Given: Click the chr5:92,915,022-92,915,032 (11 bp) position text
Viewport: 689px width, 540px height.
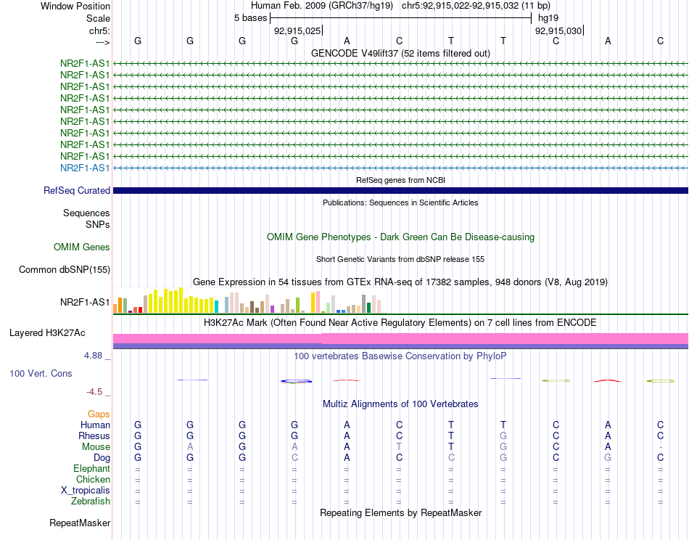Looking at the screenshot, I should [476, 6].
